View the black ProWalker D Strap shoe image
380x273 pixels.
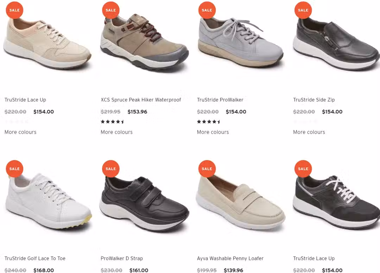tap(144, 204)
